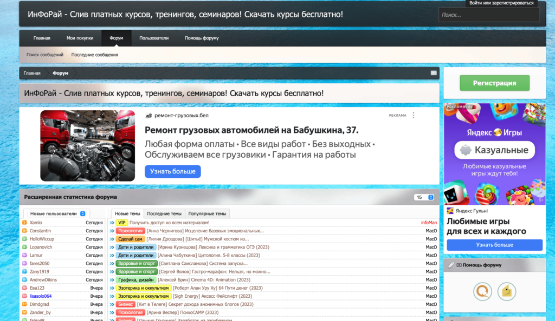
Task: Click author infoMan on VIP row
Action: point(429,223)
